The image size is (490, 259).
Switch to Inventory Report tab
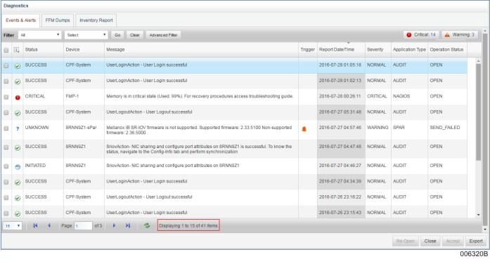pos(96,20)
